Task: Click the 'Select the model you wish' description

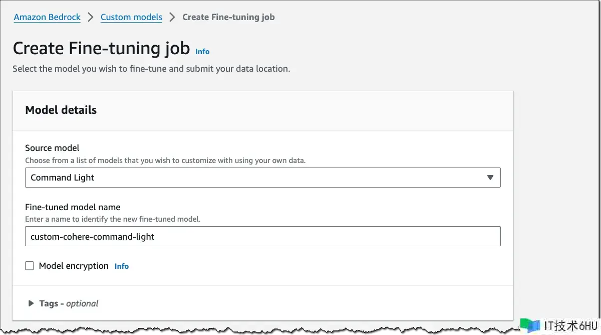Action: [x=151, y=69]
